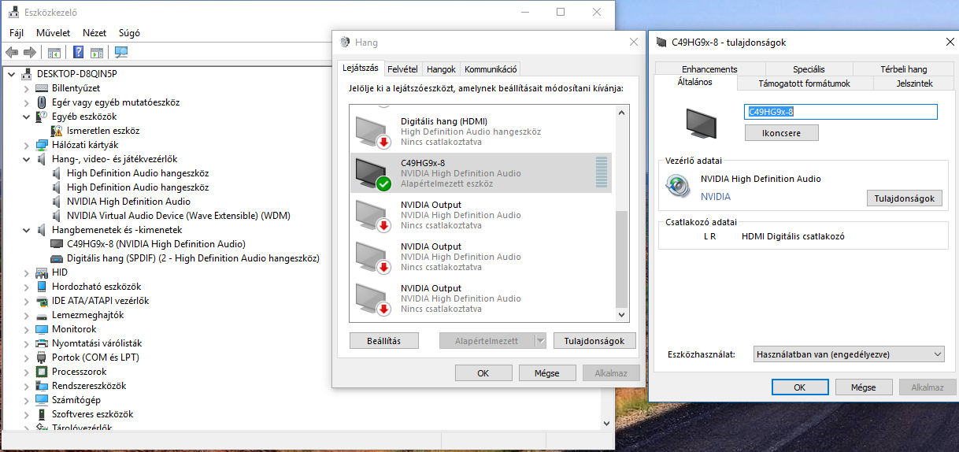
Task: Click Mégse in the Hang dialog
Action: (x=546, y=373)
